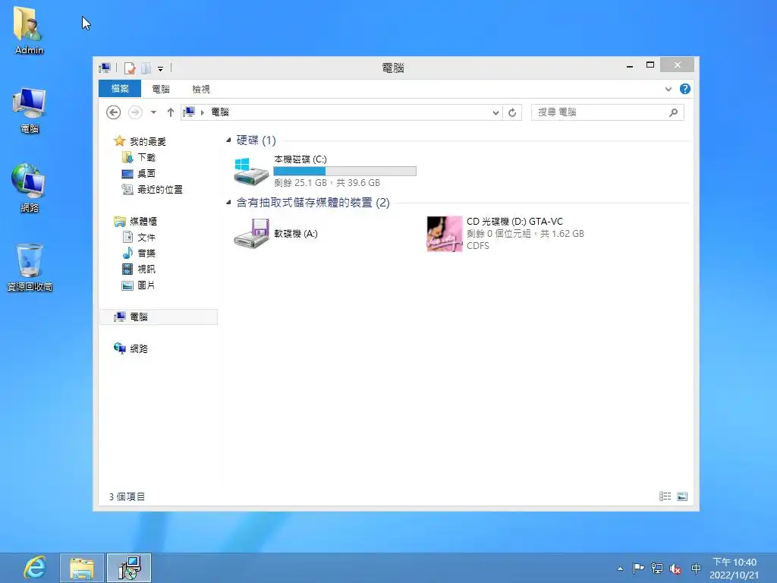777x583 pixels.
Task: Select 桌面 in the navigation pane
Action: tap(146, 173)
